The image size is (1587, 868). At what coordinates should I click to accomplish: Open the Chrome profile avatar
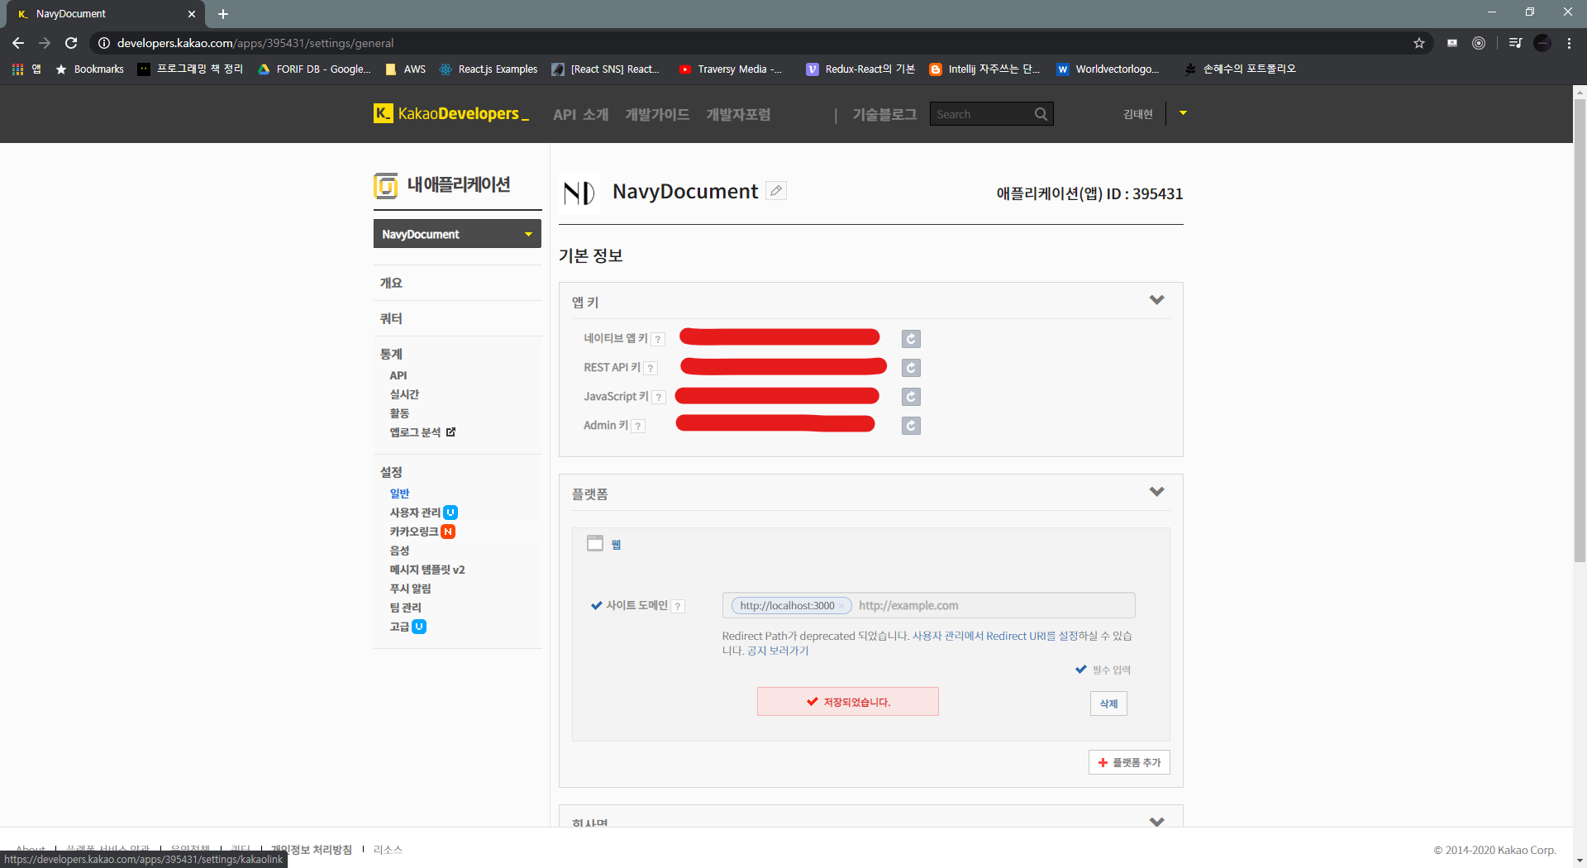pyautogui.click(x=1542, y=43)
